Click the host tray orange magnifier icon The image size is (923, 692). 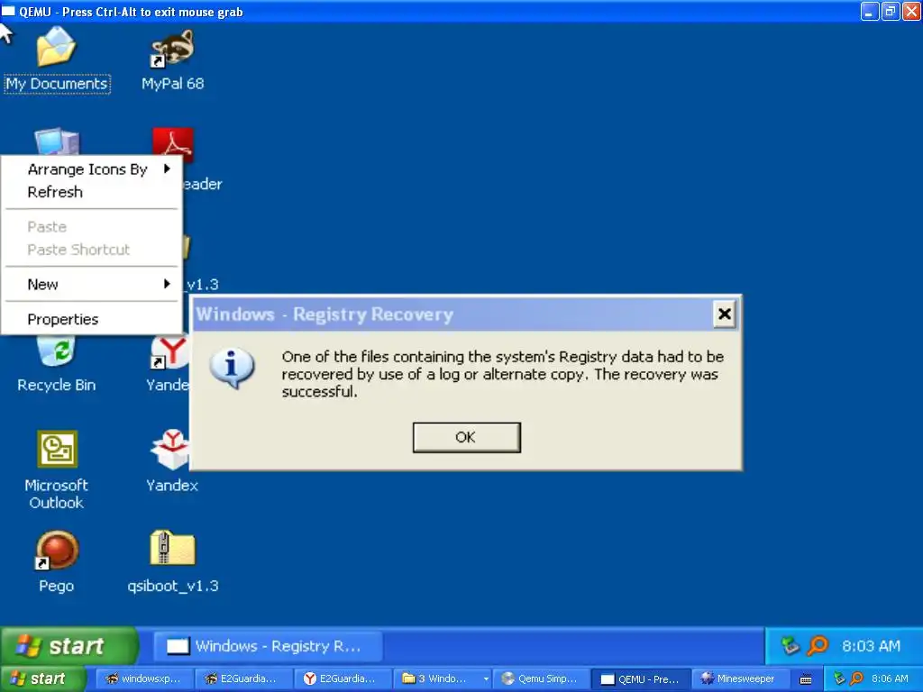[856, 678]
